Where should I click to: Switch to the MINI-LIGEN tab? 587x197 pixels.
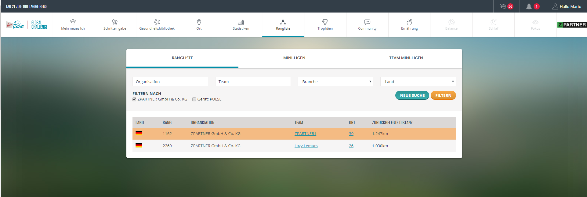tap(294, 58)
